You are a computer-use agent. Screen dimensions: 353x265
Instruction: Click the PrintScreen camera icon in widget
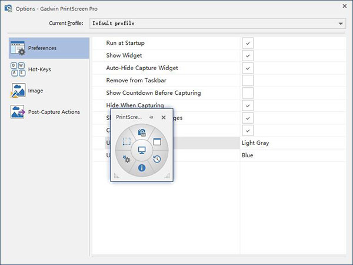(x=142, y=132)
